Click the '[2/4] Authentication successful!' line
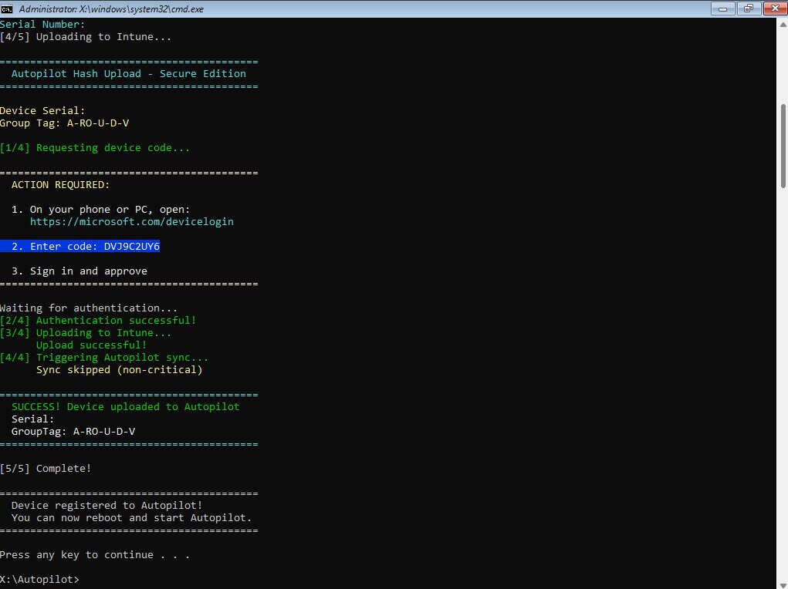 (x=98, y=321)
